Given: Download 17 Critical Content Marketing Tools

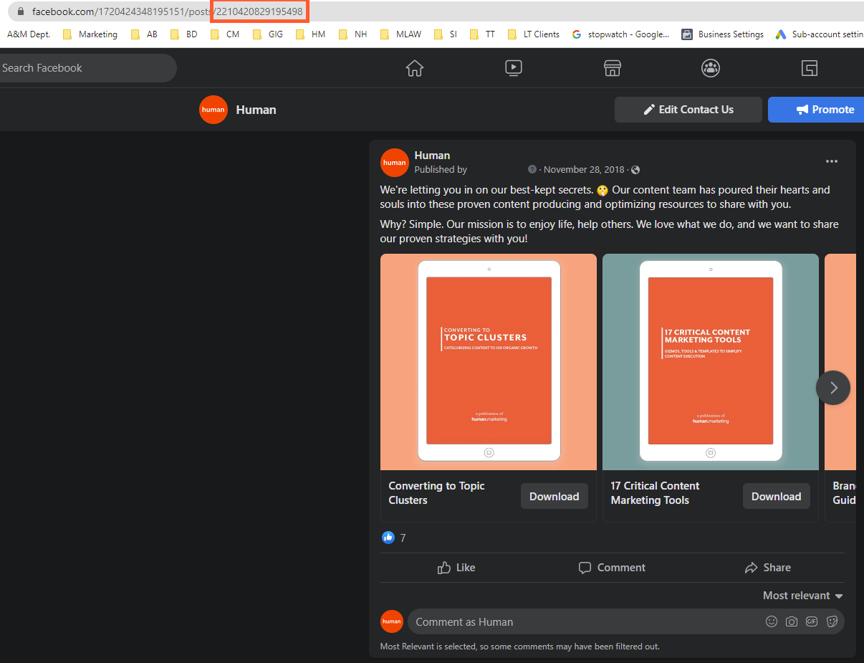Looking at the screenshot, I should (776, 496).
